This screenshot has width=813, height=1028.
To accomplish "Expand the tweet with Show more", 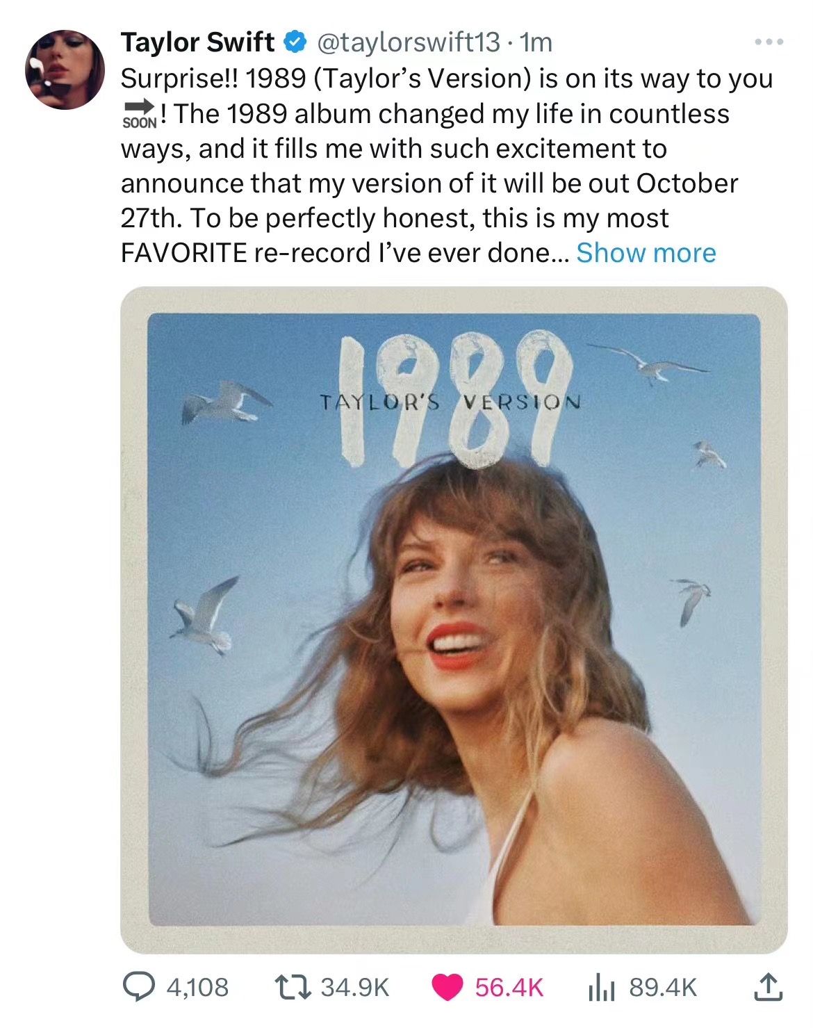I will click(646, 253).
